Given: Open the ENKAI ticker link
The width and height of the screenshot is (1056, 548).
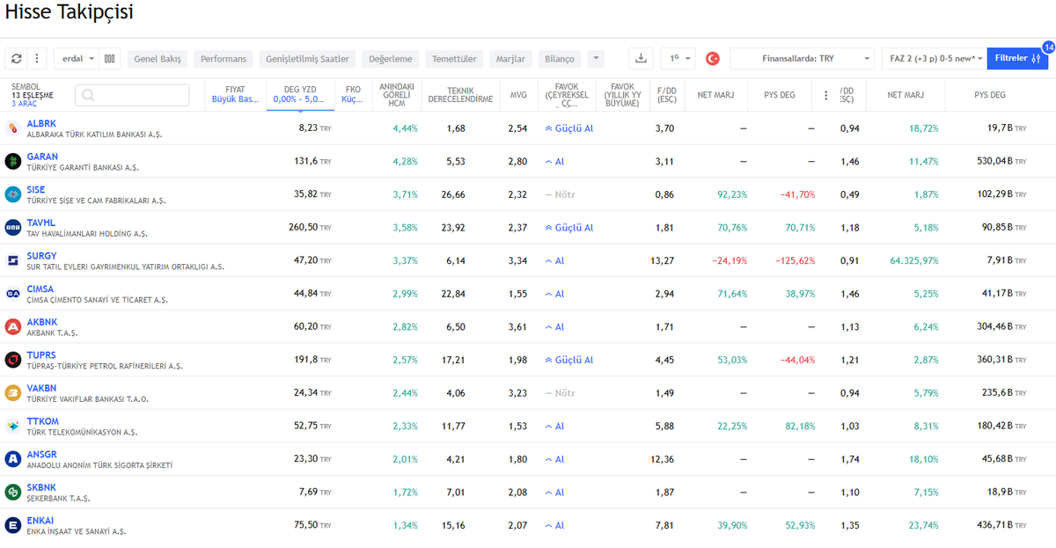Looking at the screenshot, I should [40, 520].
